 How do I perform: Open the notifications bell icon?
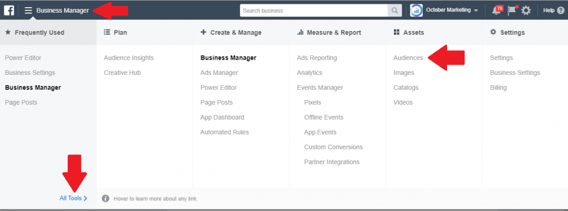(x=496, y=11)
